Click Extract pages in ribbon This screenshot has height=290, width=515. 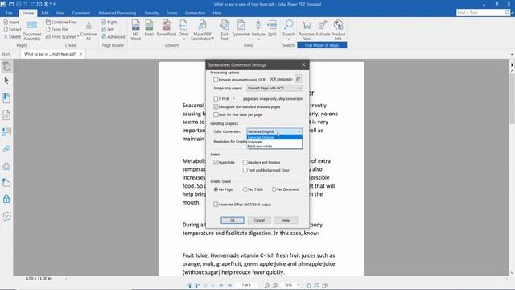coord(12,29)
